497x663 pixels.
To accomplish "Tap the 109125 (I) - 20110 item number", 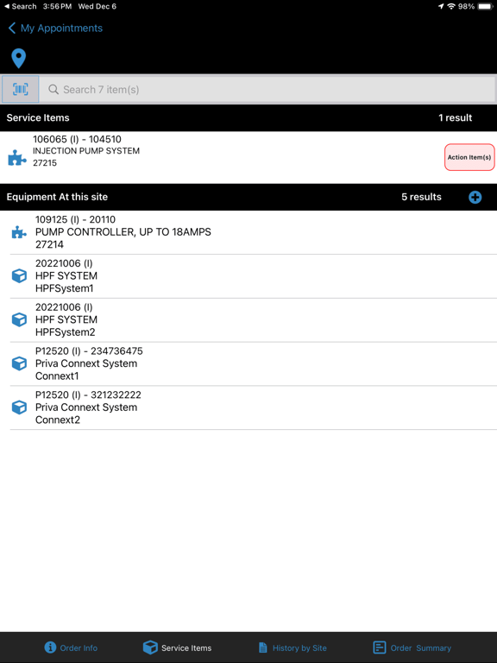I will click(x=75, y=219).
